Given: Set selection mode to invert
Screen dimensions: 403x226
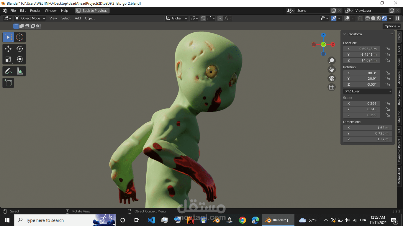Looking at the screenshot, I should click(x=33, y=26).
